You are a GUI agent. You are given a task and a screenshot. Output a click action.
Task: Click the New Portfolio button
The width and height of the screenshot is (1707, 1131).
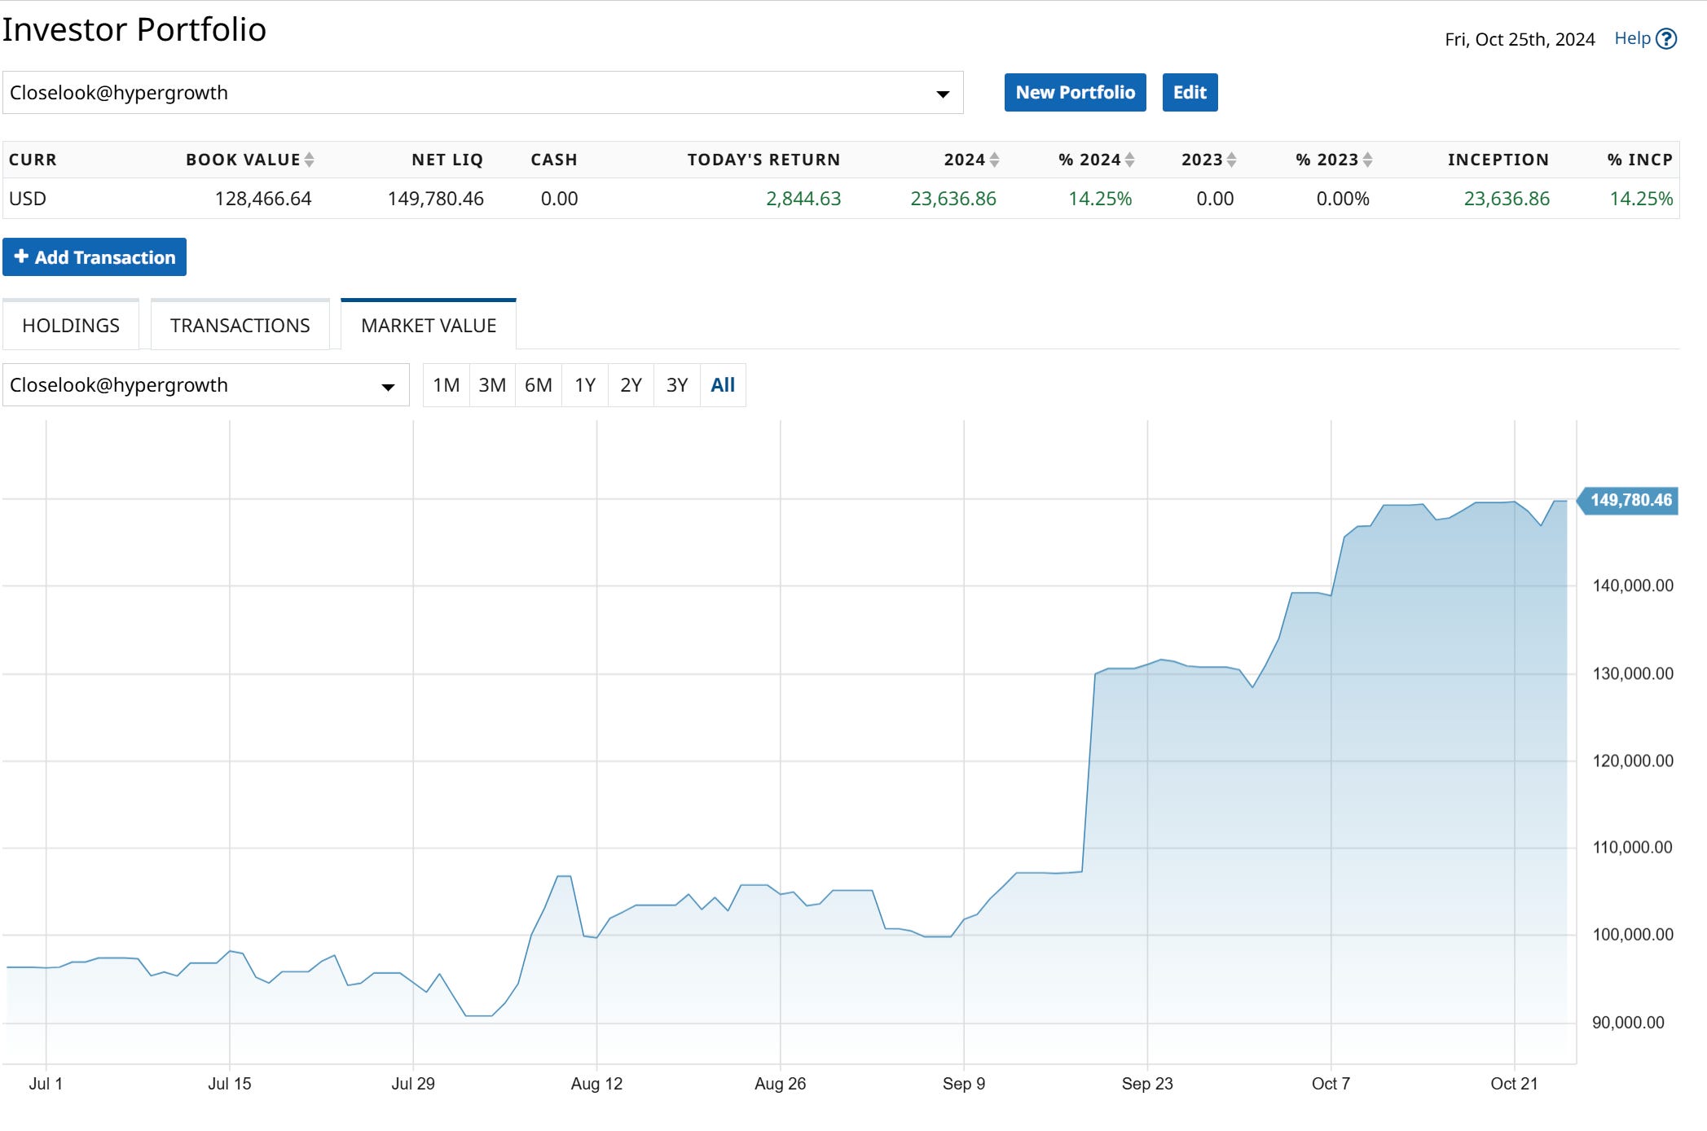[1075, 93]
